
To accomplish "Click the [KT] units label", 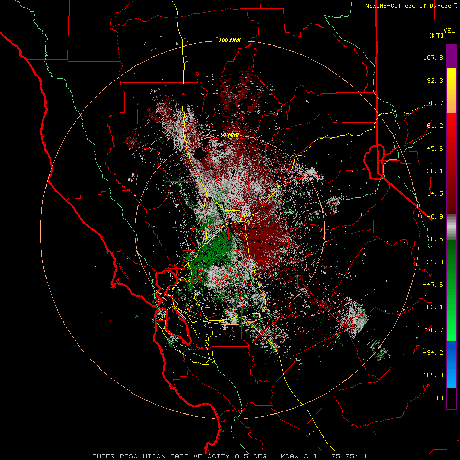I will coord(436,35).
